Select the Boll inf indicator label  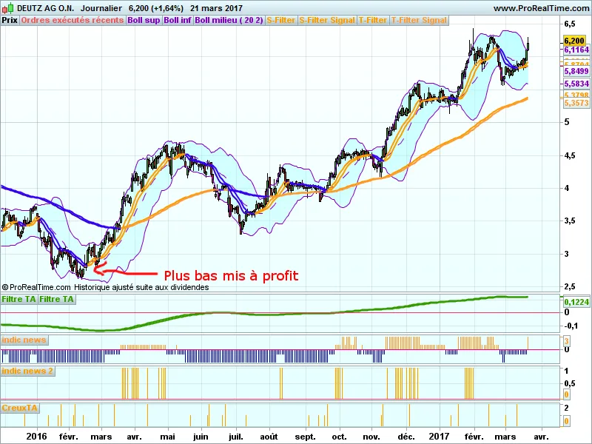[178, 20]
